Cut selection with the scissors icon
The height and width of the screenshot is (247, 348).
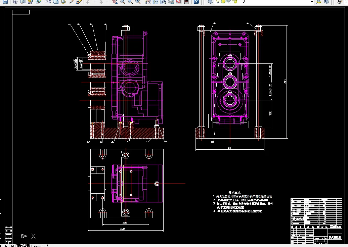48,2
